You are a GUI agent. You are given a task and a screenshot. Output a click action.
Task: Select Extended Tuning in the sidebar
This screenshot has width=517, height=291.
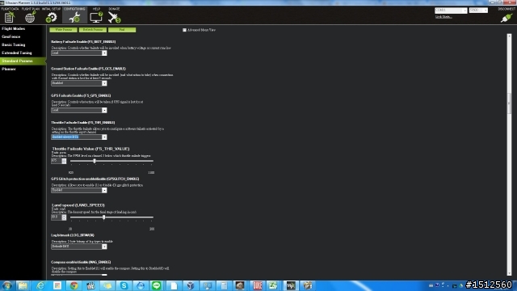tap(16, 53)
